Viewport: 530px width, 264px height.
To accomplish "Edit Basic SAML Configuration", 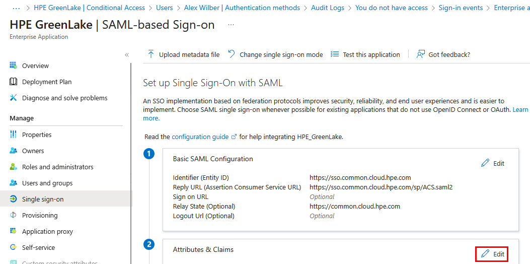I will 493,163.
